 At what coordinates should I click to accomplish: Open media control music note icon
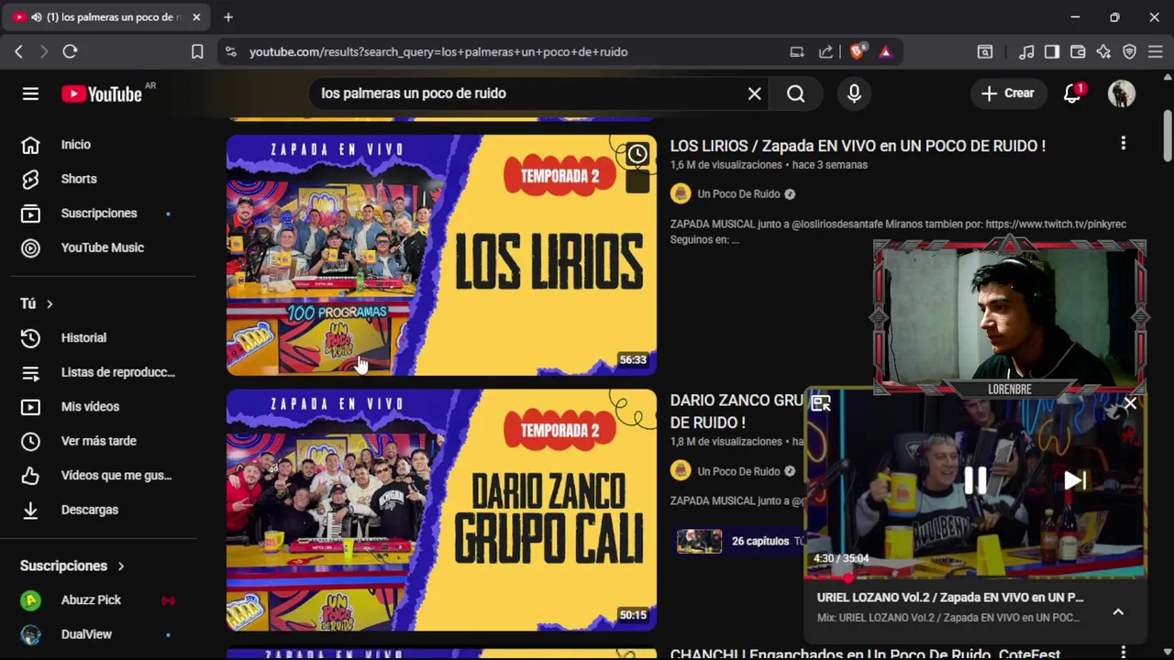pyautogui.click(x=1026, y=52)
